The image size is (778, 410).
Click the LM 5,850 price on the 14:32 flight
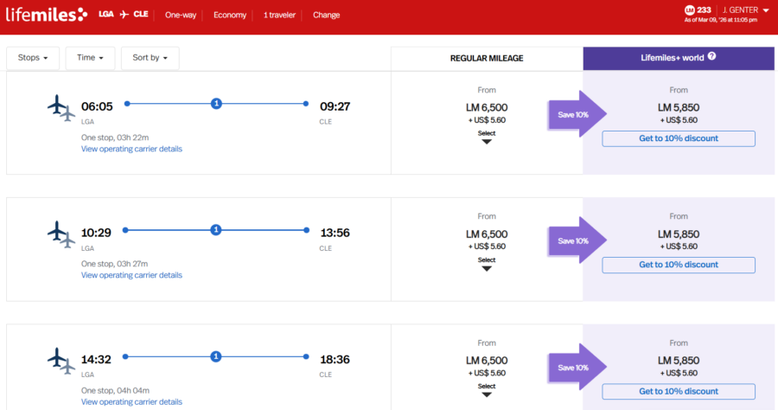click(x=679, y=361)
